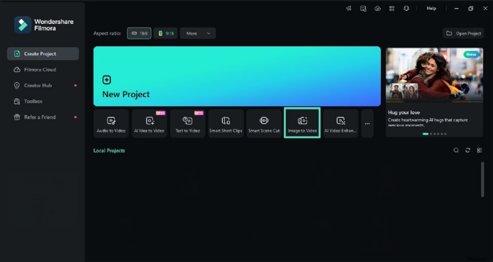The width and height of the screenshot is (493, 262).
Task: Start the Smart Short Clips tool
Action: (226, 124)
